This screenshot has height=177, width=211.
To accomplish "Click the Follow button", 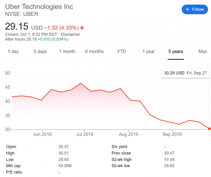I will [194, 9].
